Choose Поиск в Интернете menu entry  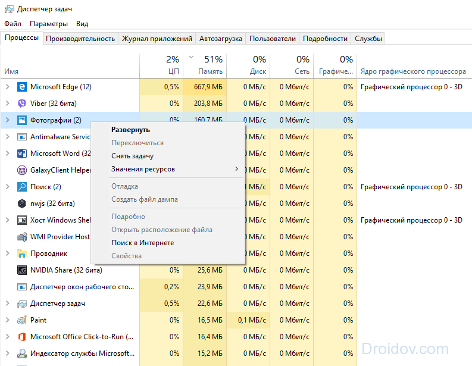(143, 243)
